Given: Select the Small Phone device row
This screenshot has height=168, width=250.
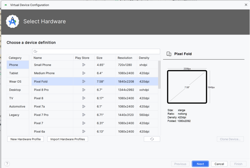Looking at the screenshot, I should tap(95, 65).
